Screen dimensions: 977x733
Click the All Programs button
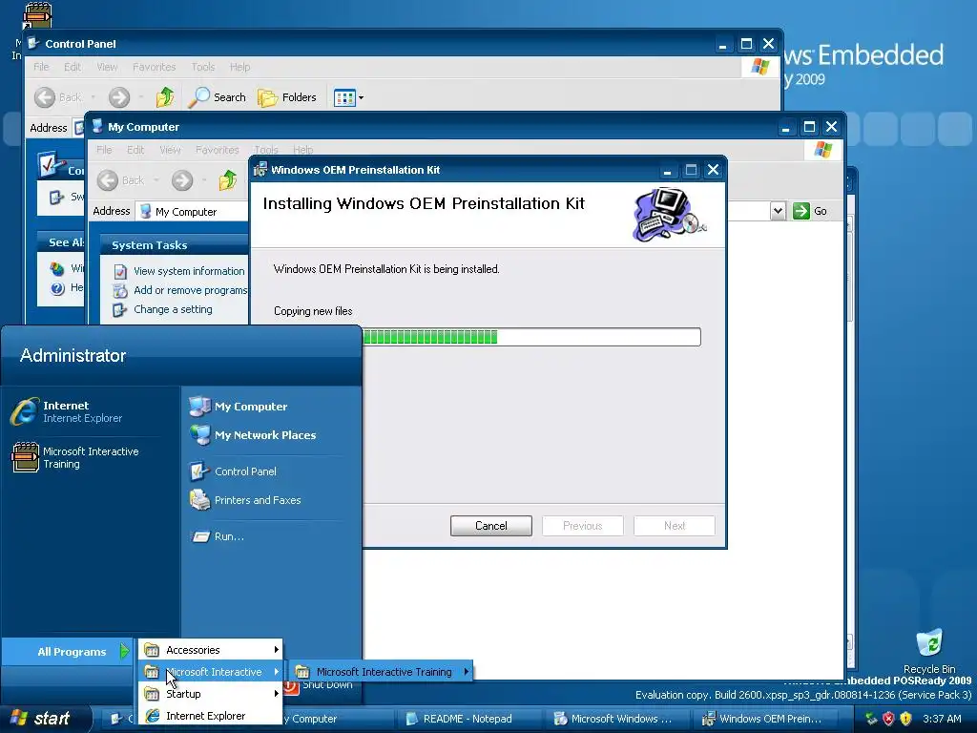tap(68, 652)
